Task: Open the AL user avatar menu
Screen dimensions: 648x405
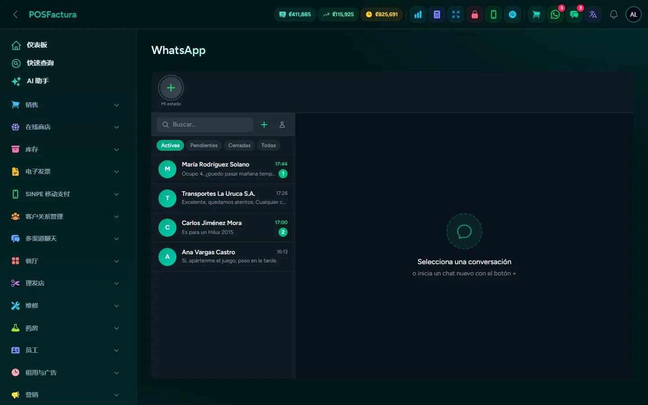Action: pyautogui.click(x=634, y=14)
